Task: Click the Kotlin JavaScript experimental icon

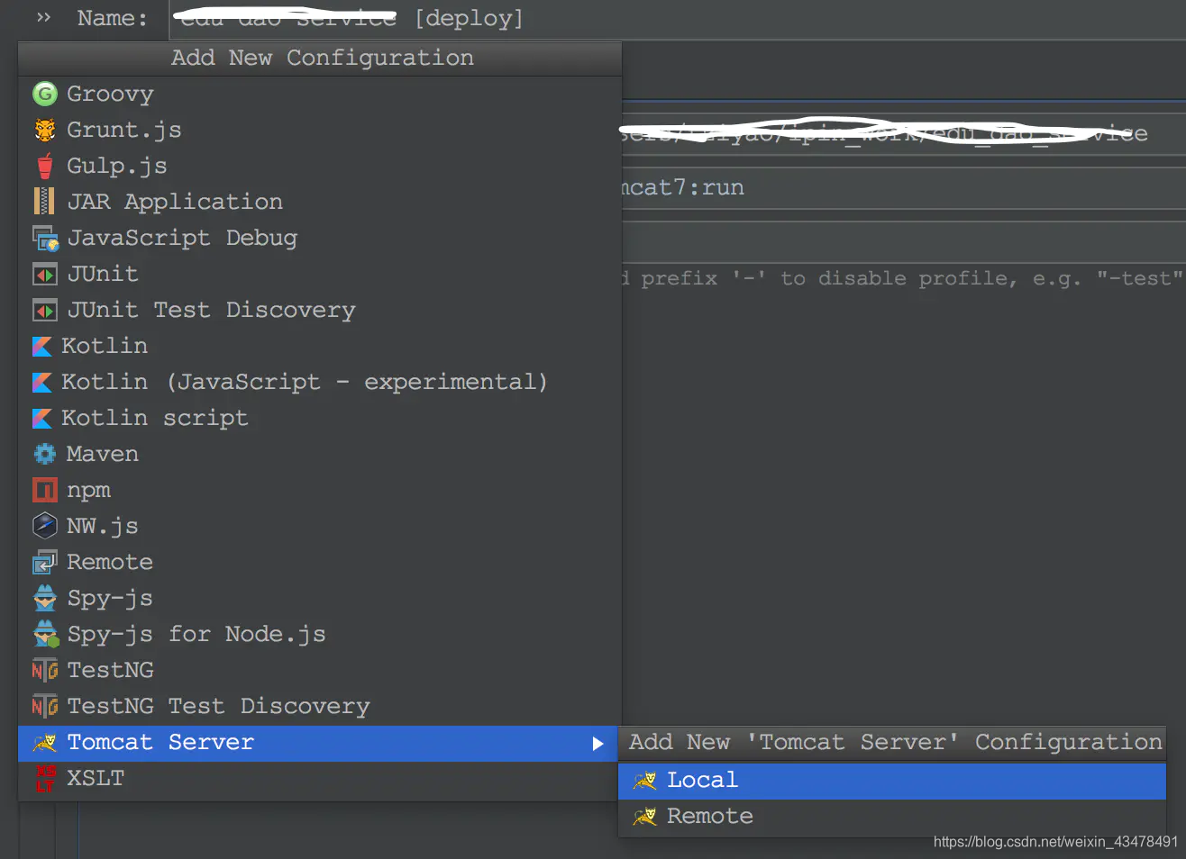Action: pyautogui.click(x=41, y=382)
